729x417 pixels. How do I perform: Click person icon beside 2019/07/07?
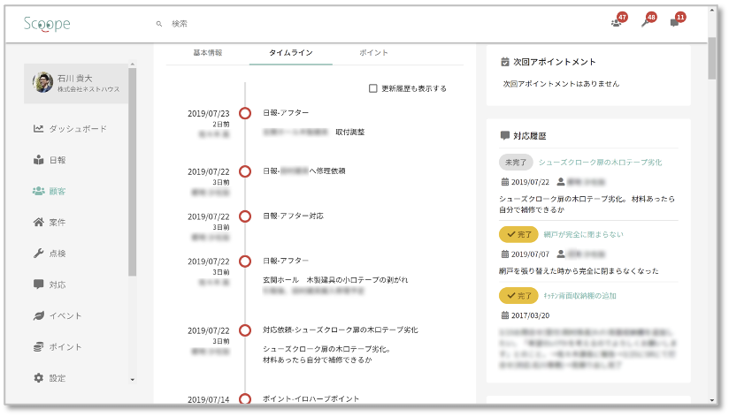coord(561,254)
